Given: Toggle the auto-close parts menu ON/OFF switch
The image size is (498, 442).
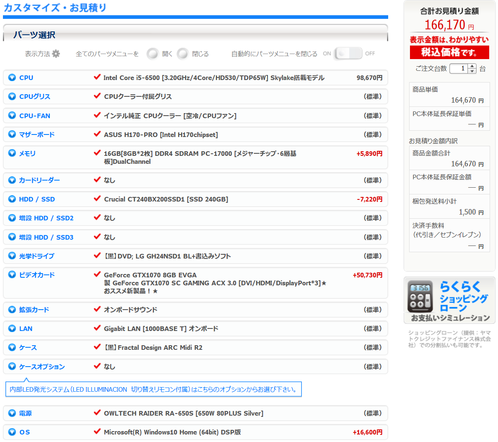Looking at the screenshot, I should 348,54.
